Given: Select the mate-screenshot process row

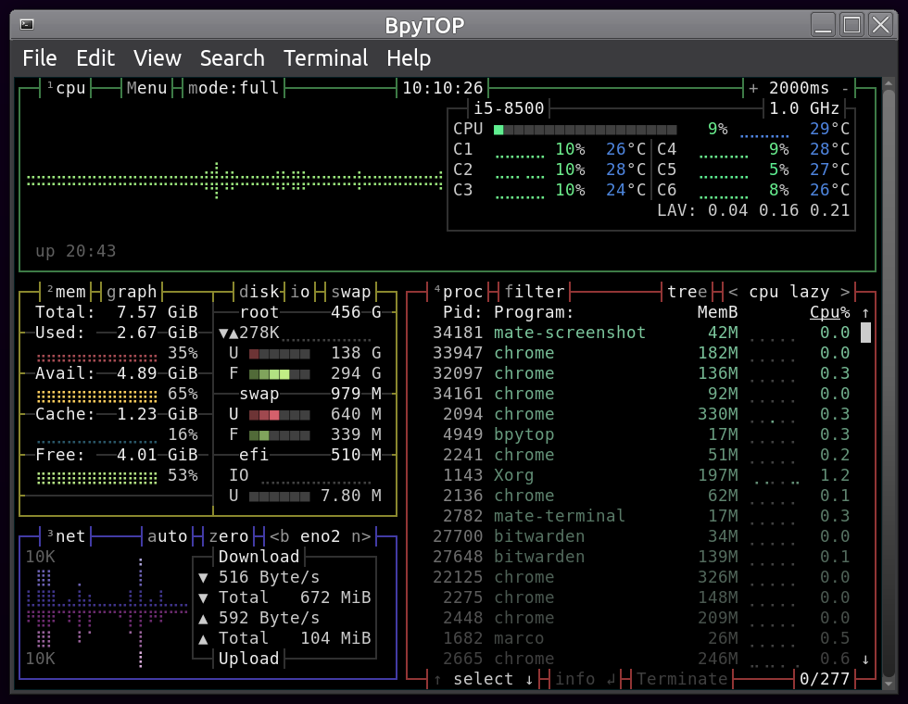Looking at the screenshot, I should [x=570, y=332].
